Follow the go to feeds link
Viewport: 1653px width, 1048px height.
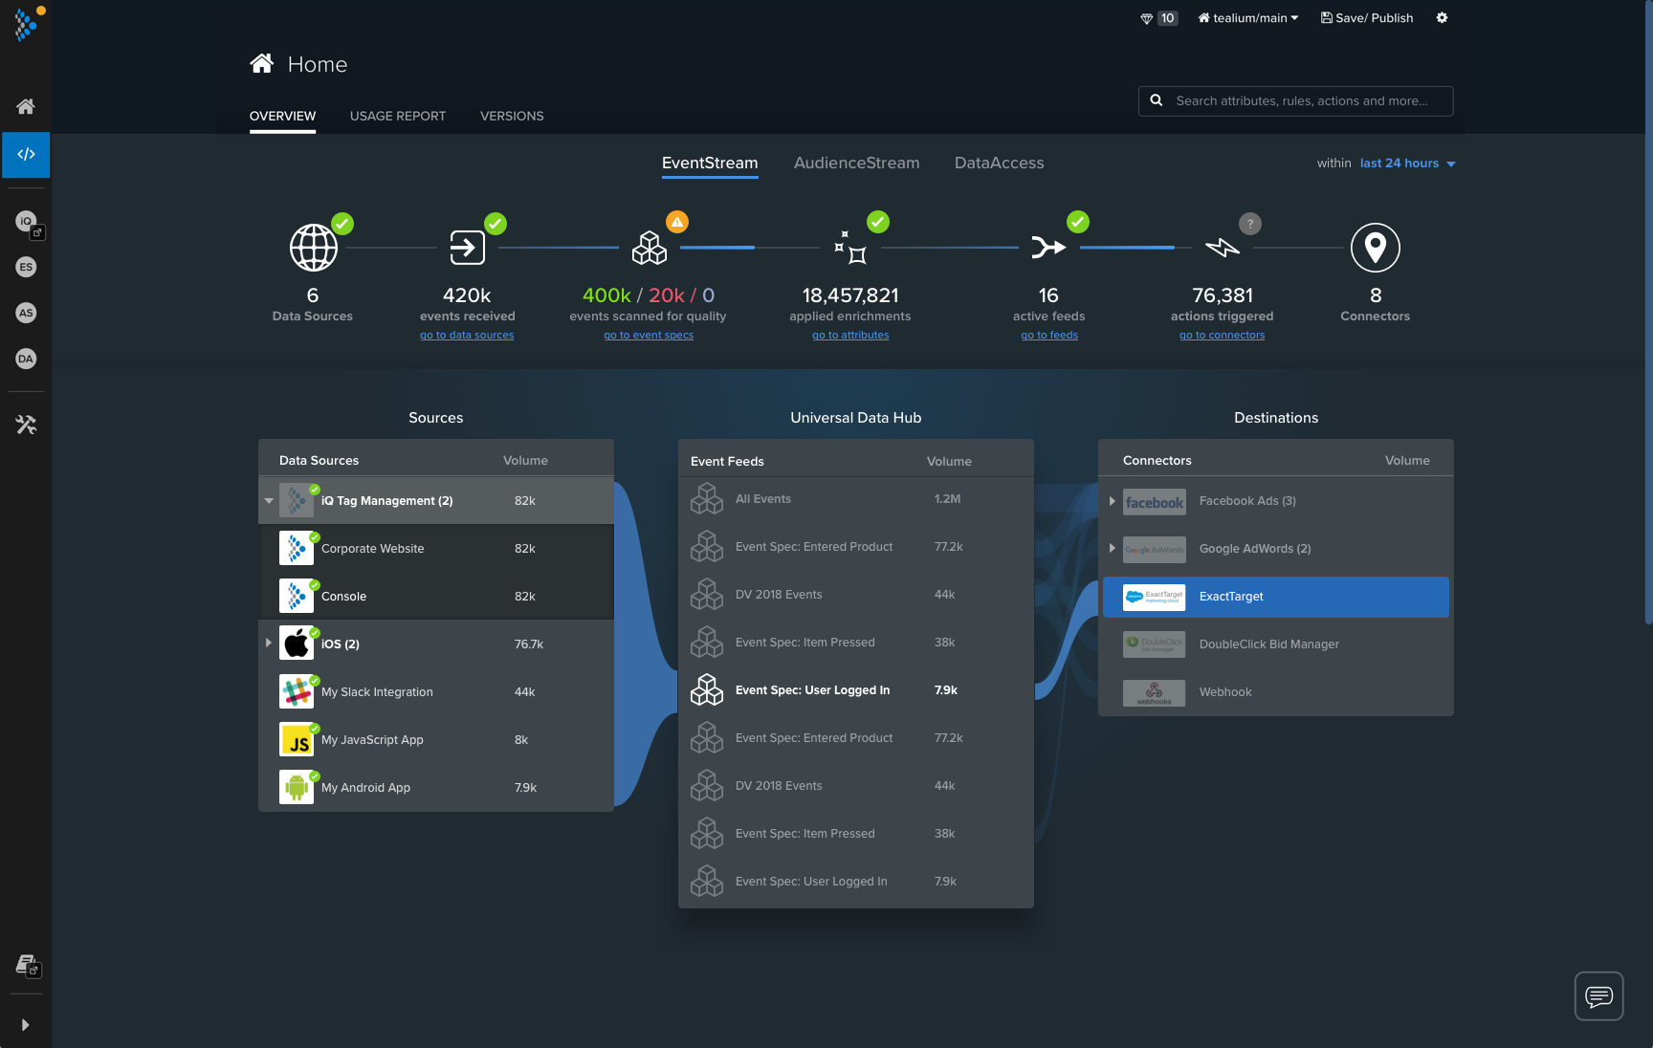coord(1049,335)
